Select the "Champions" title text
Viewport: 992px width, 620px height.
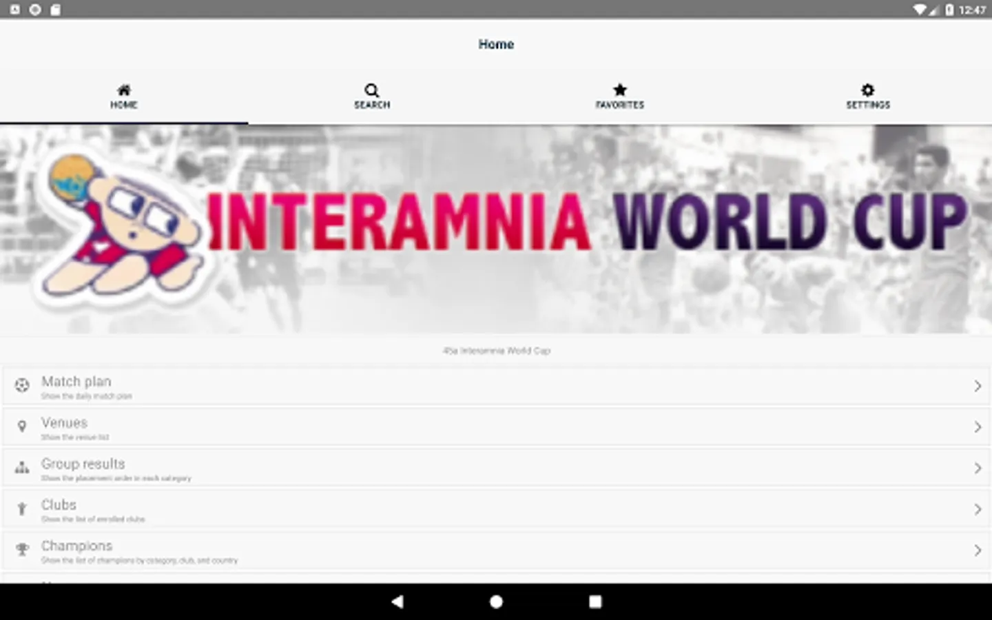[x=76, y=546]
